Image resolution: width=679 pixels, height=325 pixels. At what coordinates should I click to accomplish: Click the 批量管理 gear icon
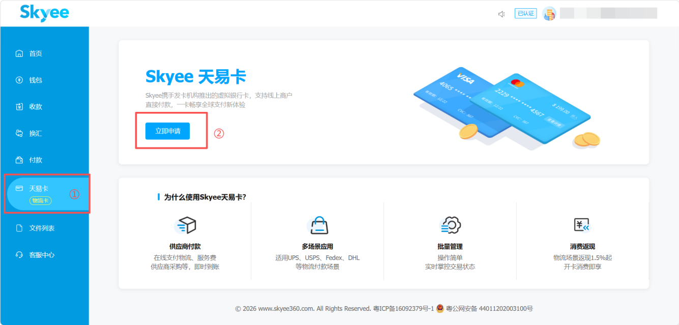point(450,225)
